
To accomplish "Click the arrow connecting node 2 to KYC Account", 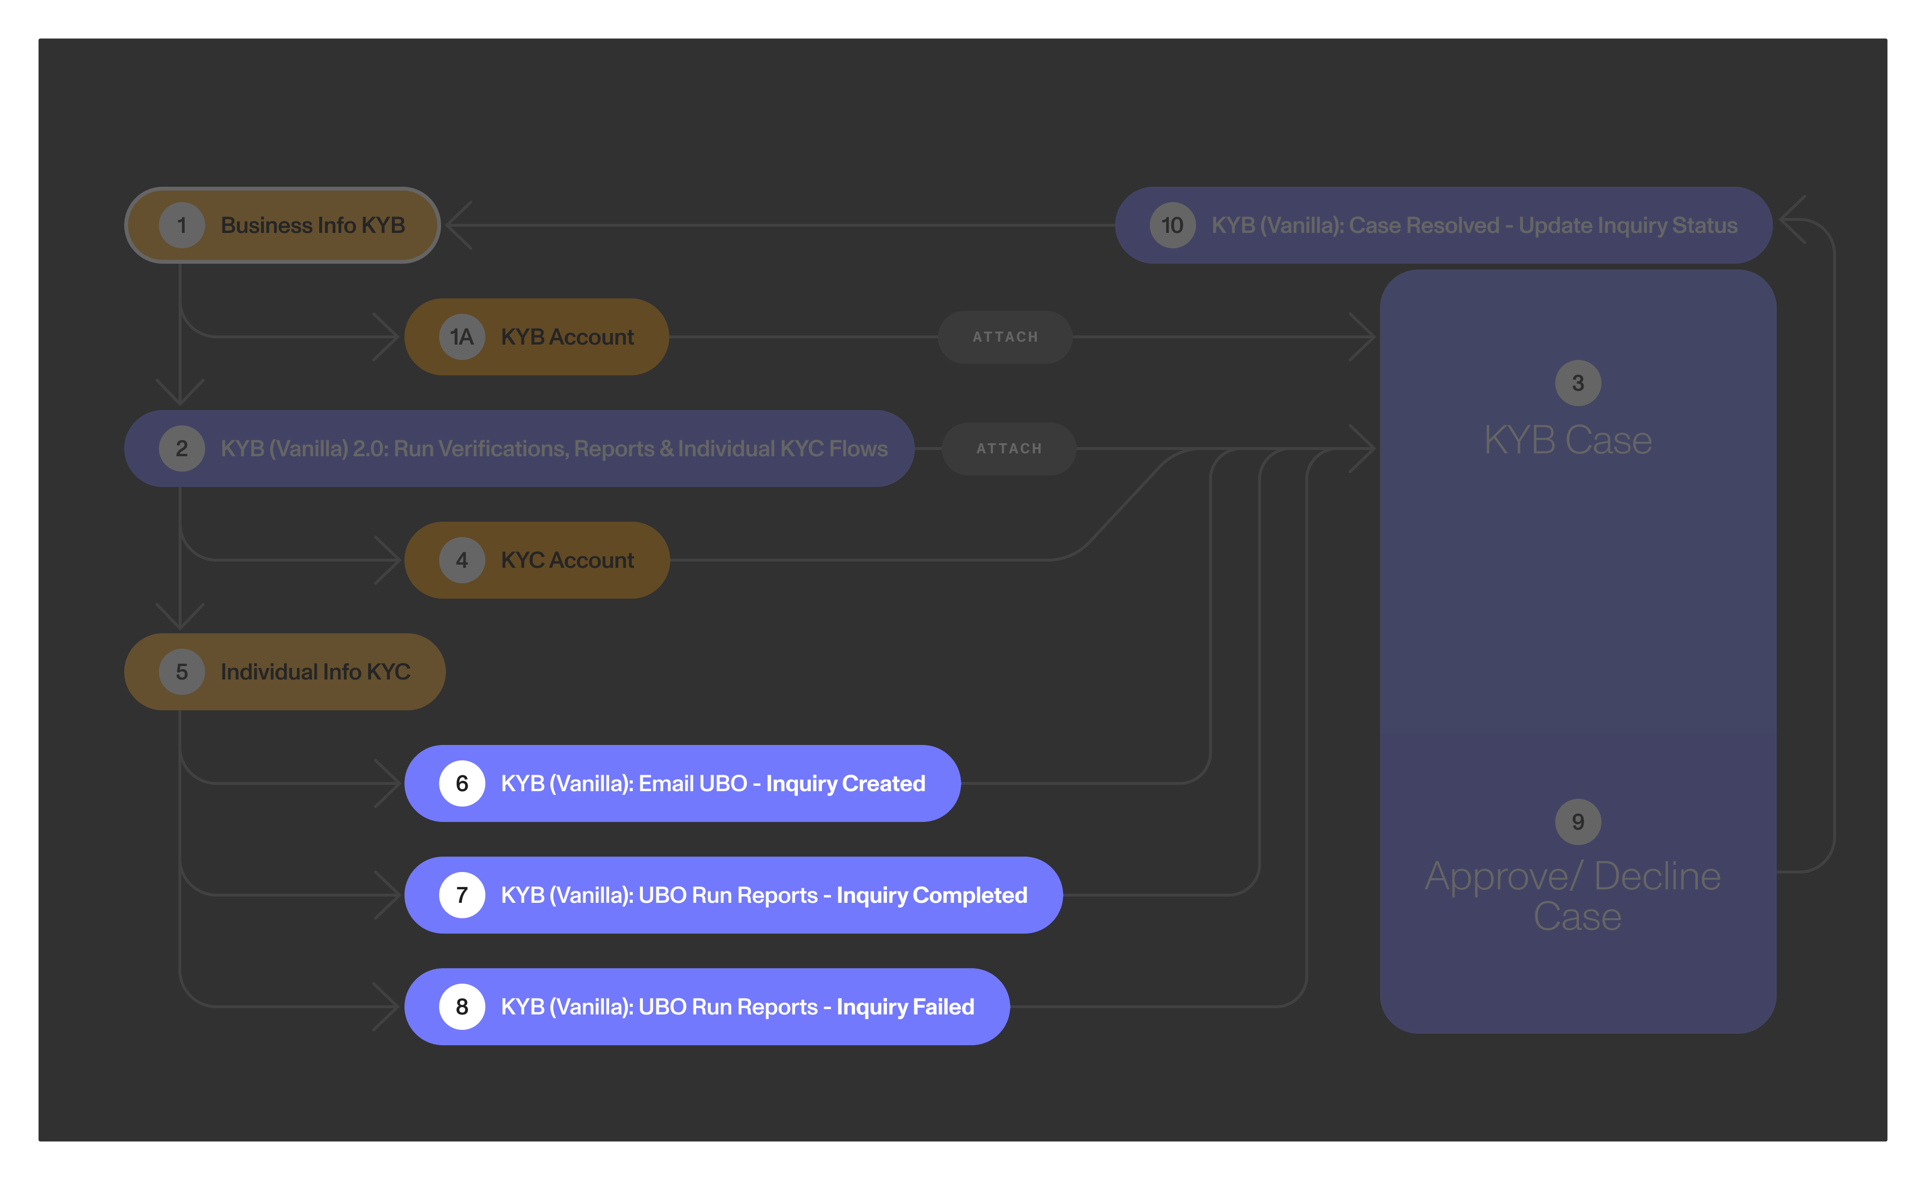I will click(297, 560).
